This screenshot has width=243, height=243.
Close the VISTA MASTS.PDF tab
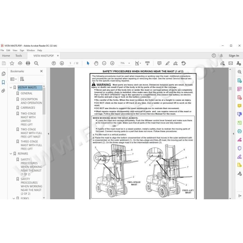click(58, 56)
